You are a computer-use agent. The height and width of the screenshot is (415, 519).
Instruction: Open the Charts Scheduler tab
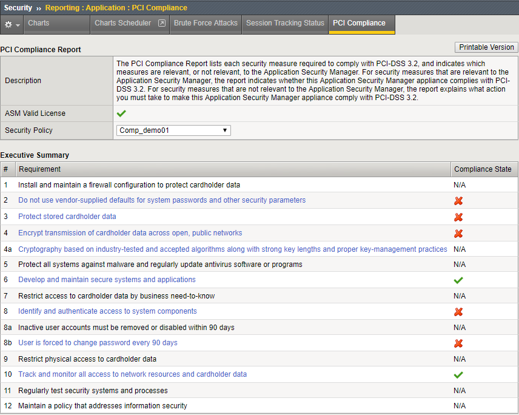pyautogui.click(x=130, y=24)
